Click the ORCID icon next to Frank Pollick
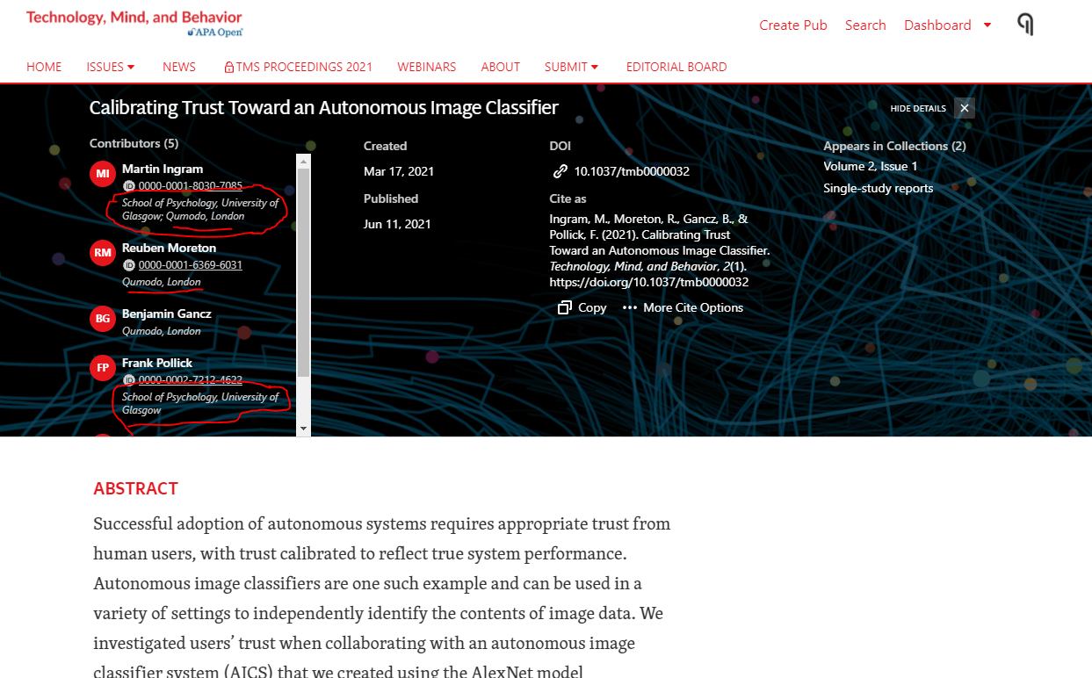 128,379
